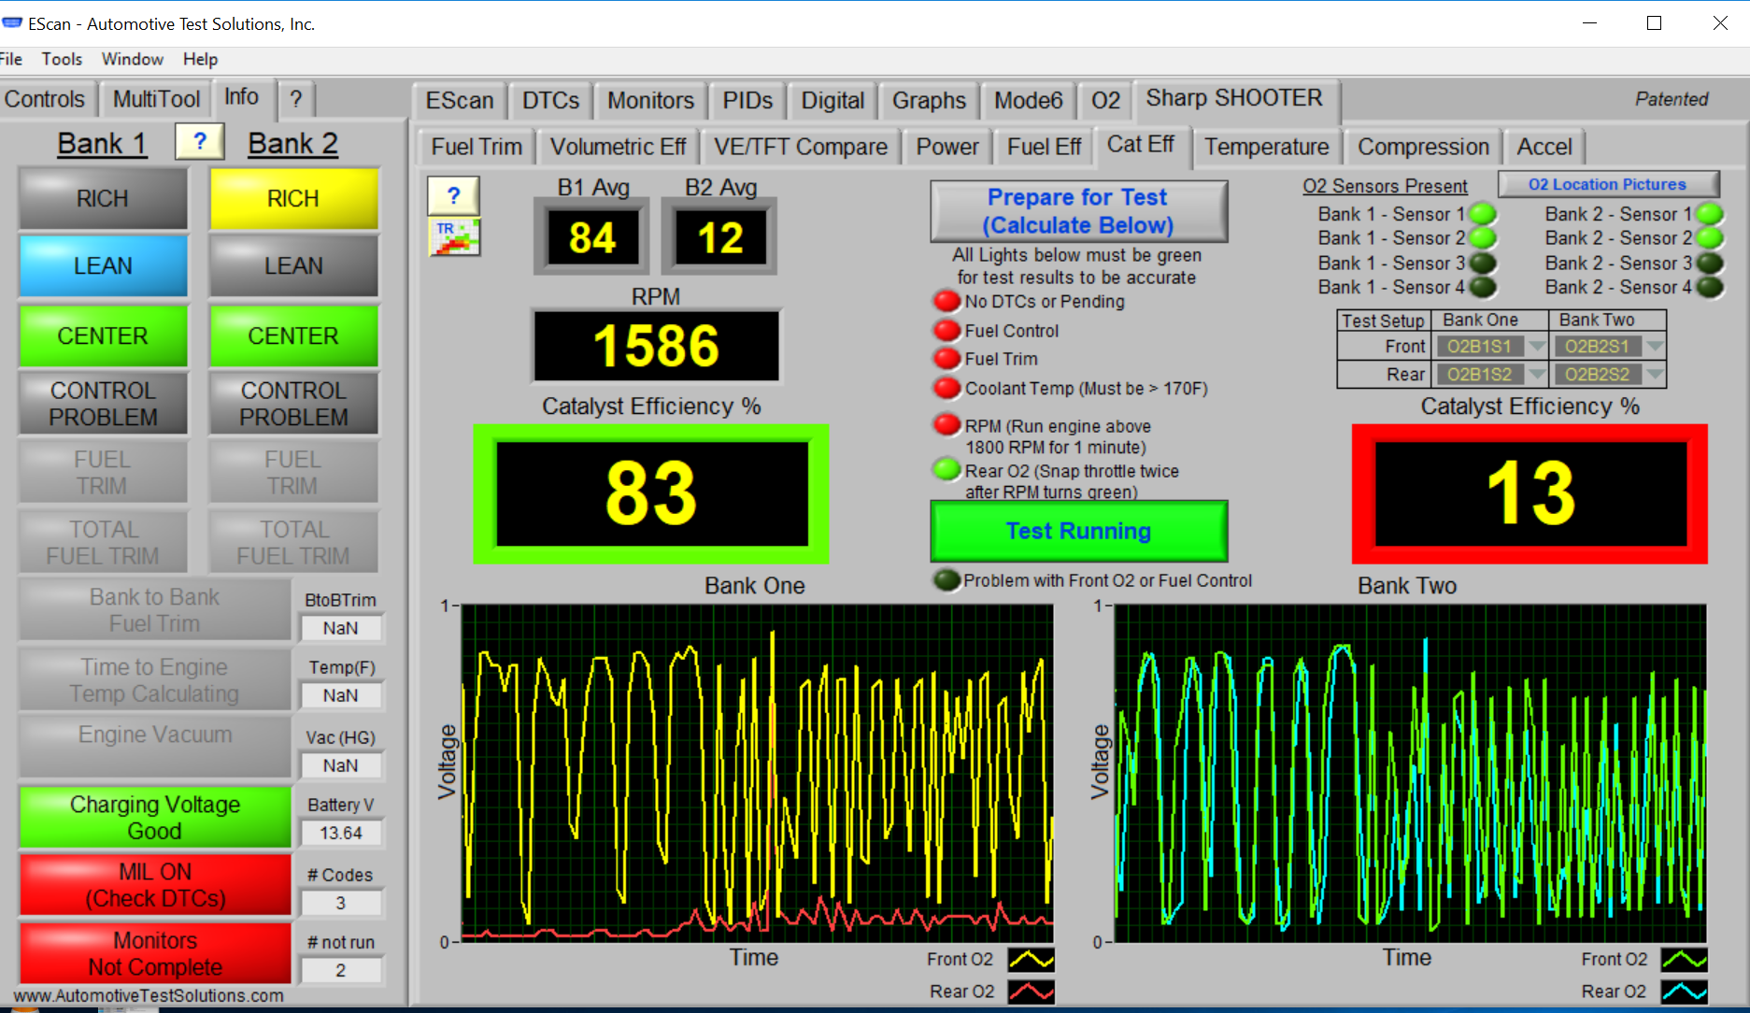This screenshot has width=1750, height=1013.
Task: Click the Bank One catalyst efficiency display
Action: pyautogui.click(x=651, y=493)
